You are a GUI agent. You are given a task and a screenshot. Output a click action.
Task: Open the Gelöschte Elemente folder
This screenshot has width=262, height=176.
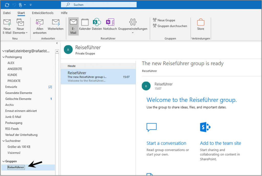tap(18, 99)
